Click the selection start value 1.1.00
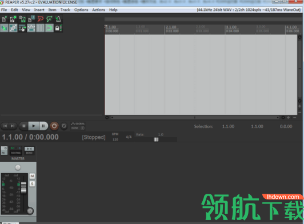The image size is (304, 224). click(228, 126)
